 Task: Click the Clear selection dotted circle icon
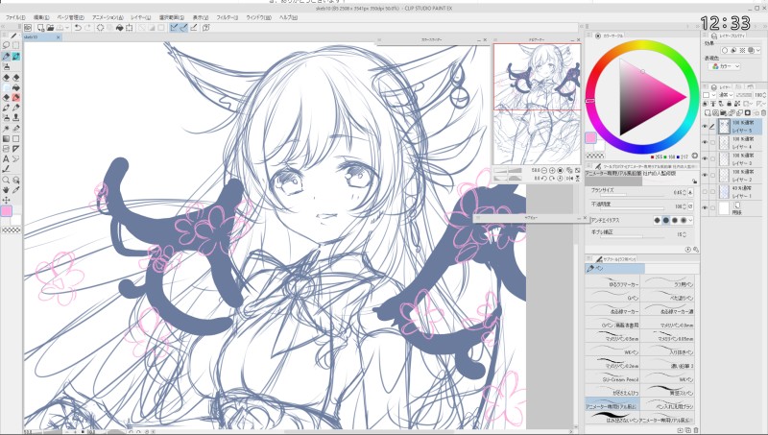(101, 28)
